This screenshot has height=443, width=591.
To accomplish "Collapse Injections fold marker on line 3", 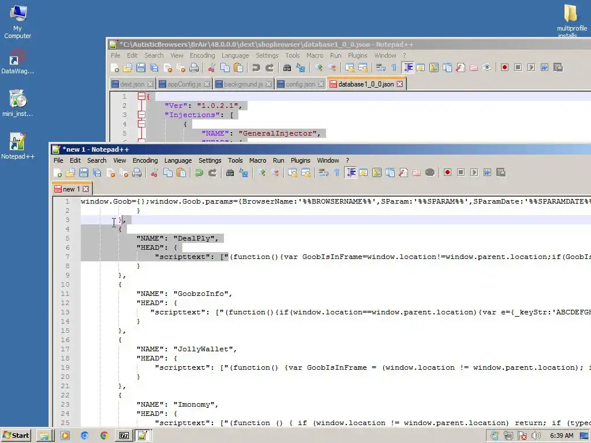I will tap(141, 115).
